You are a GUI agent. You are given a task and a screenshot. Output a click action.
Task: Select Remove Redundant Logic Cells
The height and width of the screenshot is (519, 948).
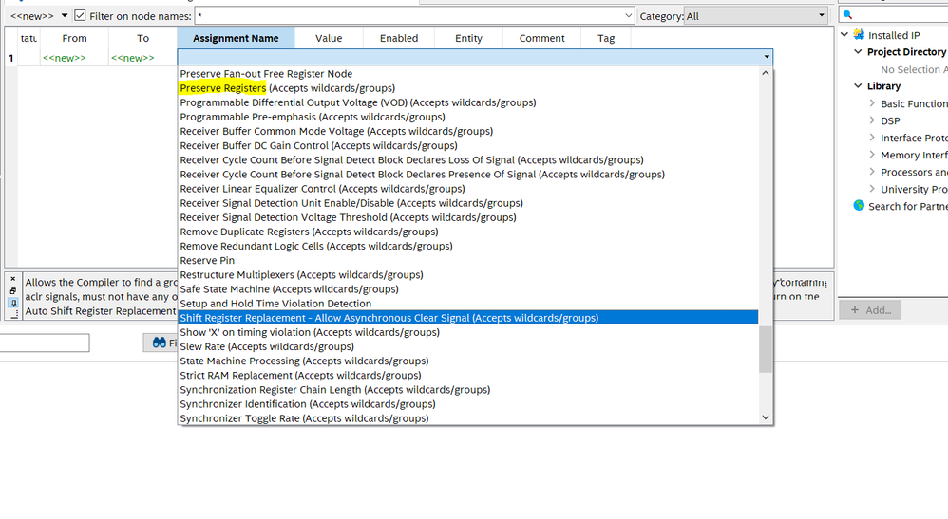tap(468, 246)
